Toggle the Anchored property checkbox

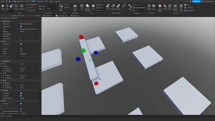pyautogui.click(x=21, y=104)
